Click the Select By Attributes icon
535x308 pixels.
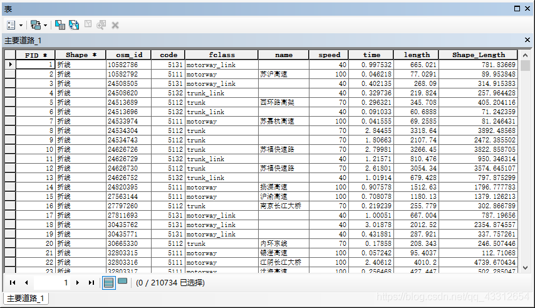point(60,25)
